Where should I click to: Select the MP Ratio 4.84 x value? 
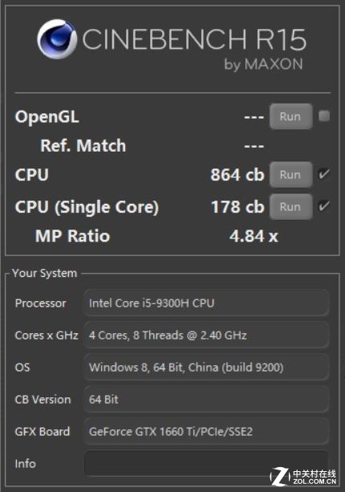[x=254, y=236]
